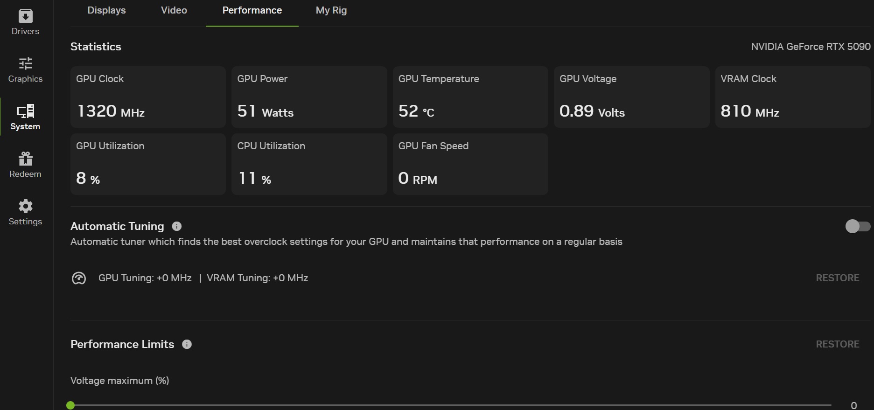Switch to the Video tab
874x410 pixels.
pyautogui.click(x=174, y=10)
